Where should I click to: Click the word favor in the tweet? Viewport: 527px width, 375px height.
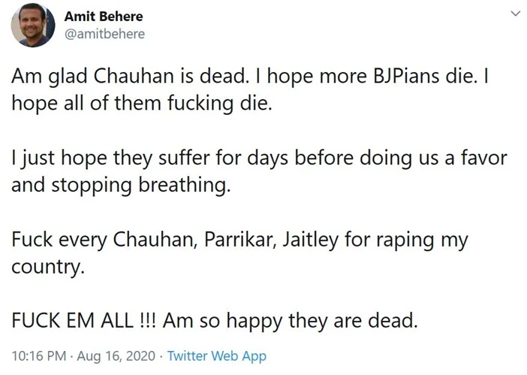click(x=484, y=159)
